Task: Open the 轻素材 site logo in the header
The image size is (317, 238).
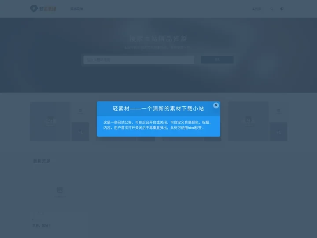Action: coord(43,9)
